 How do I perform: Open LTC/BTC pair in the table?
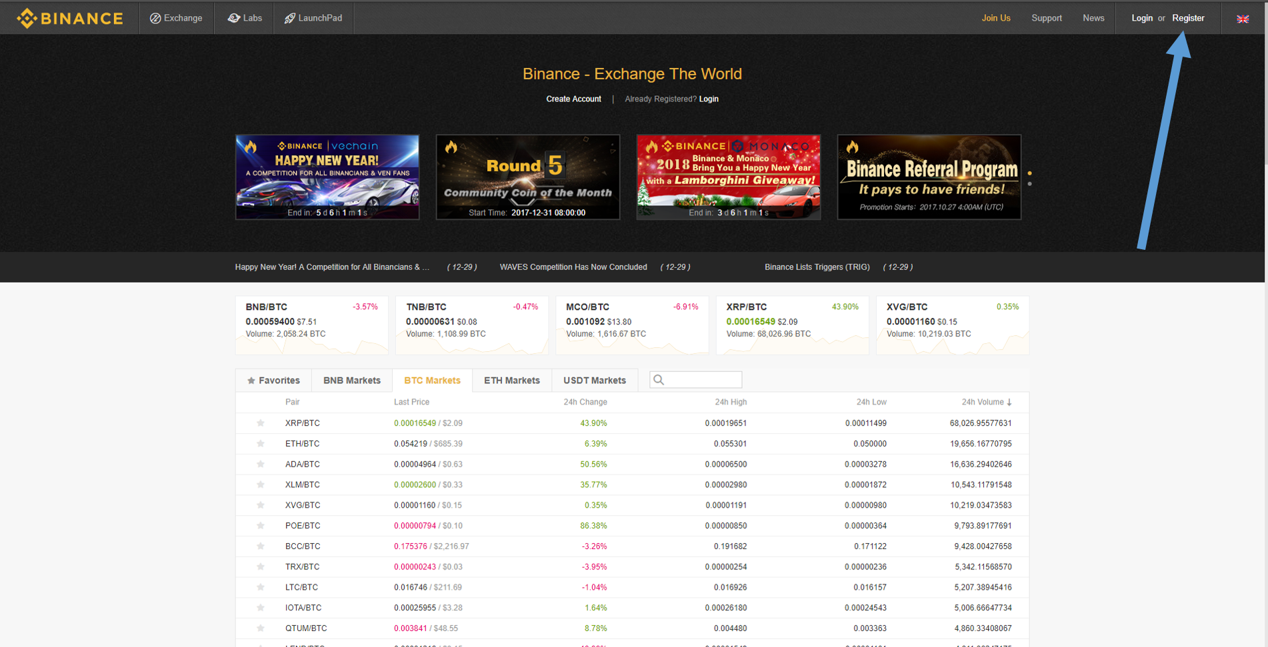[x=302, y=587]
